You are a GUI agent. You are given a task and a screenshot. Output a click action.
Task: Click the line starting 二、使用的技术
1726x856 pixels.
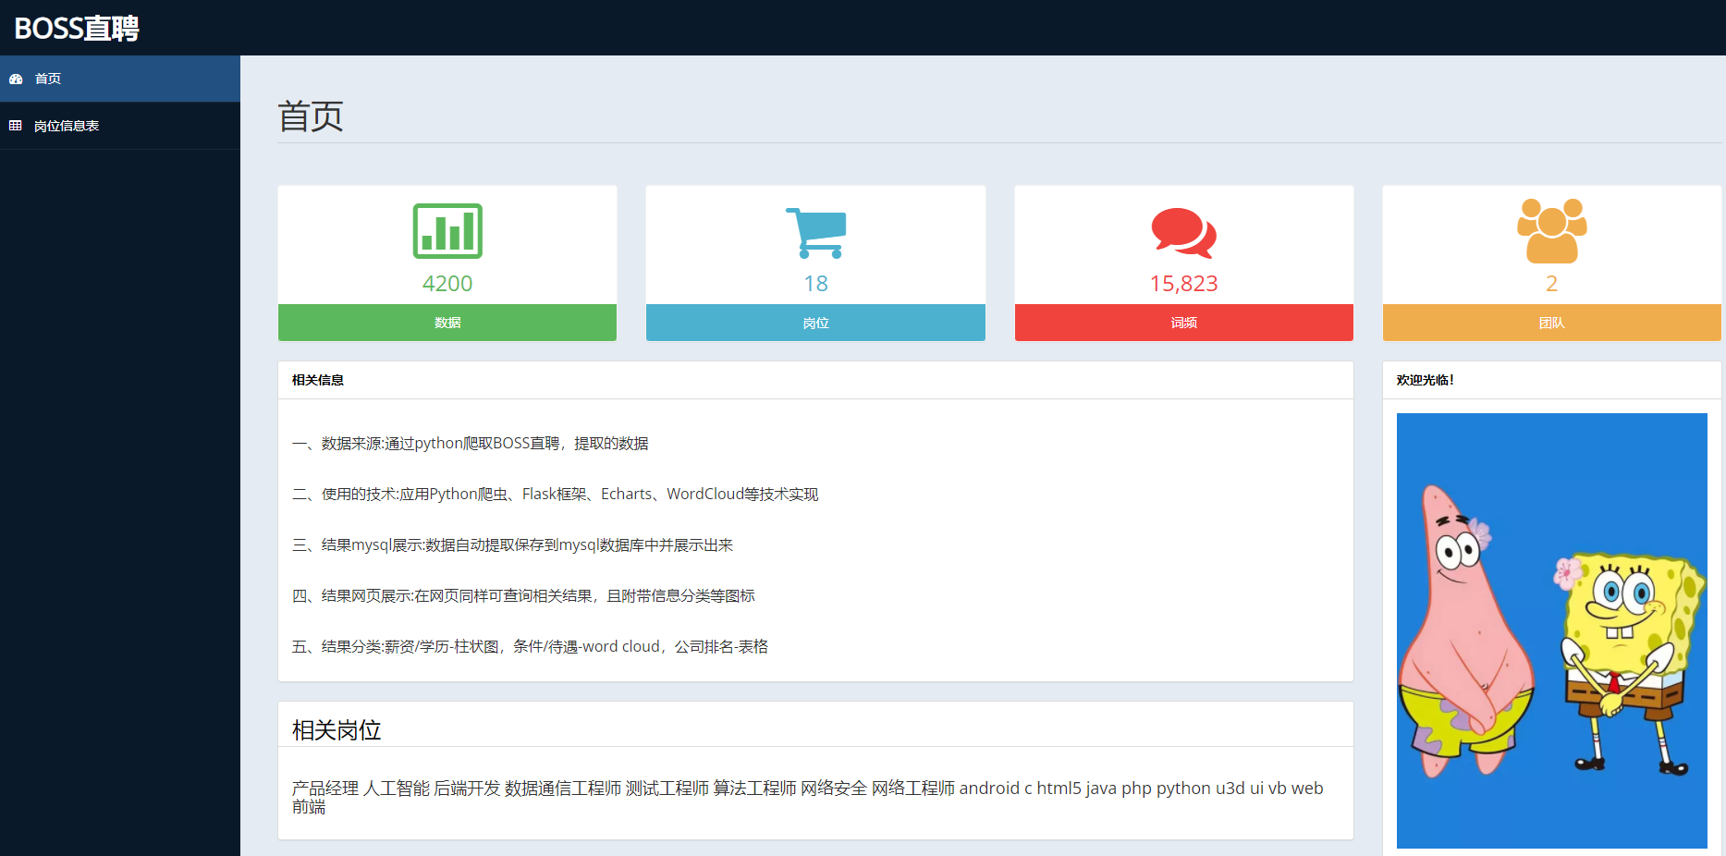[556, 495]
